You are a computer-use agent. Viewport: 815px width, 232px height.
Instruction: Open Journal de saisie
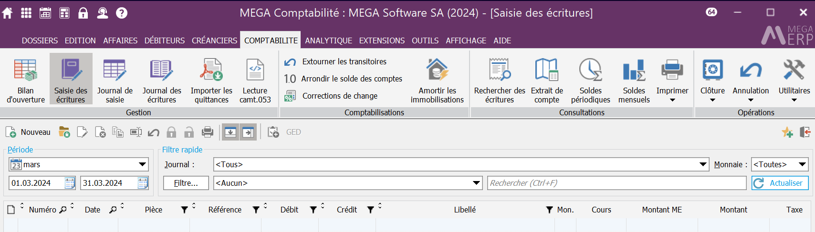point(115,80)
